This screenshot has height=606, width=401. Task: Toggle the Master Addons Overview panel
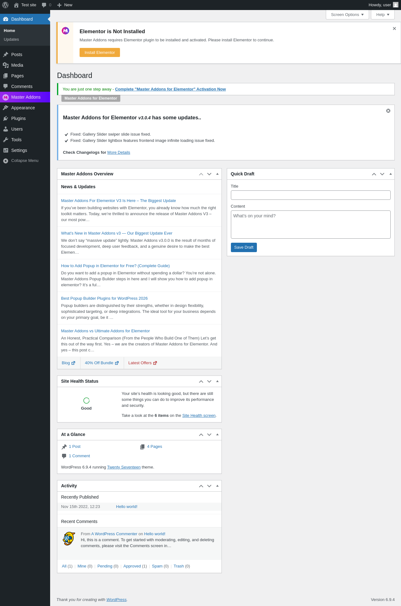[217, 174]
